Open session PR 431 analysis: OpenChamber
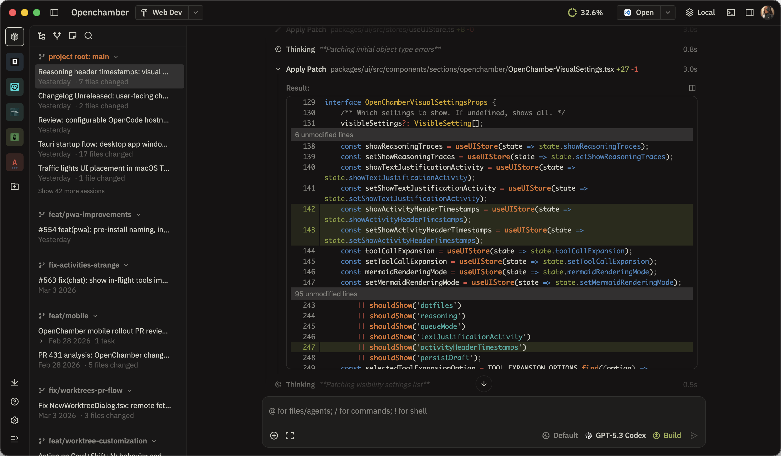Screen dimensions: 781x456 [109, 360]
